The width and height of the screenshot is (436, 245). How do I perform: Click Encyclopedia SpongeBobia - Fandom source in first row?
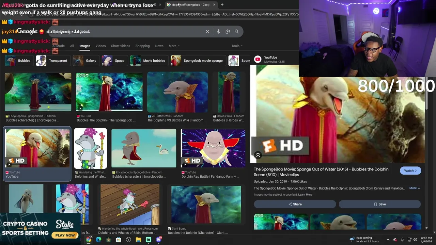click(x=32, y=116)
